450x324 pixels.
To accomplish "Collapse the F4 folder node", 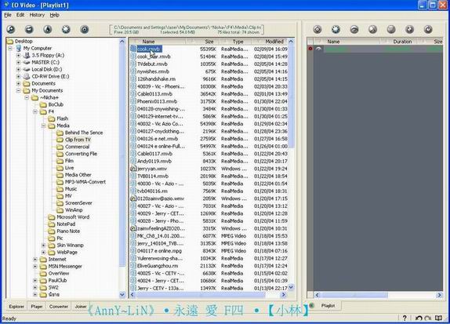I will (x=35, y=111).
